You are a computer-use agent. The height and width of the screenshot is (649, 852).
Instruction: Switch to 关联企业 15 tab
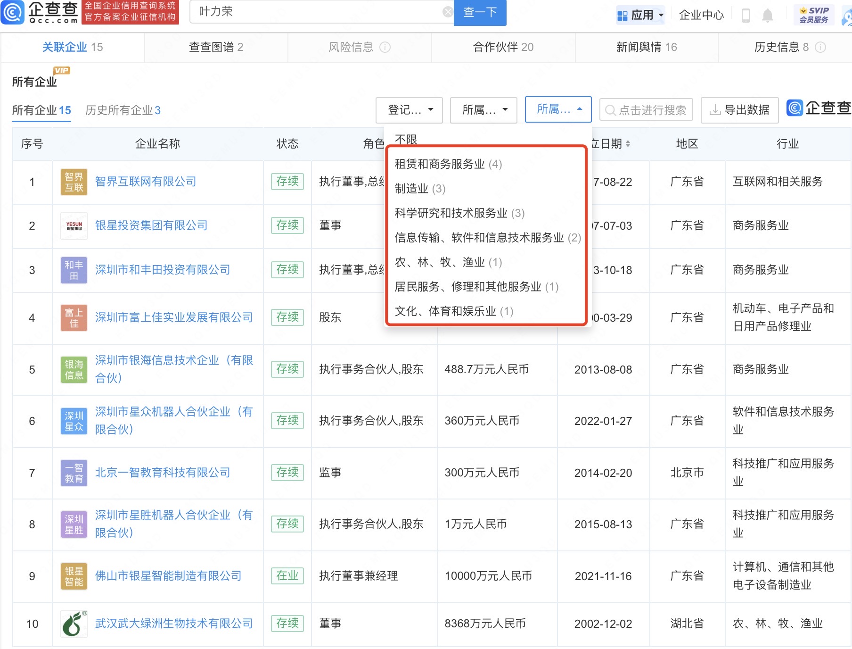pyautogui.click(x=73, y=47)
